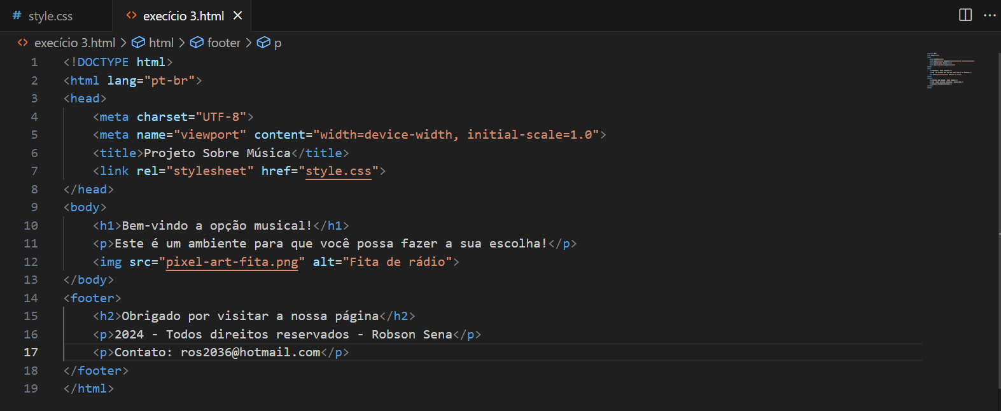The image size is (1001, 411).
Task: Switch to the style.css tab
Action: point(51,16)
